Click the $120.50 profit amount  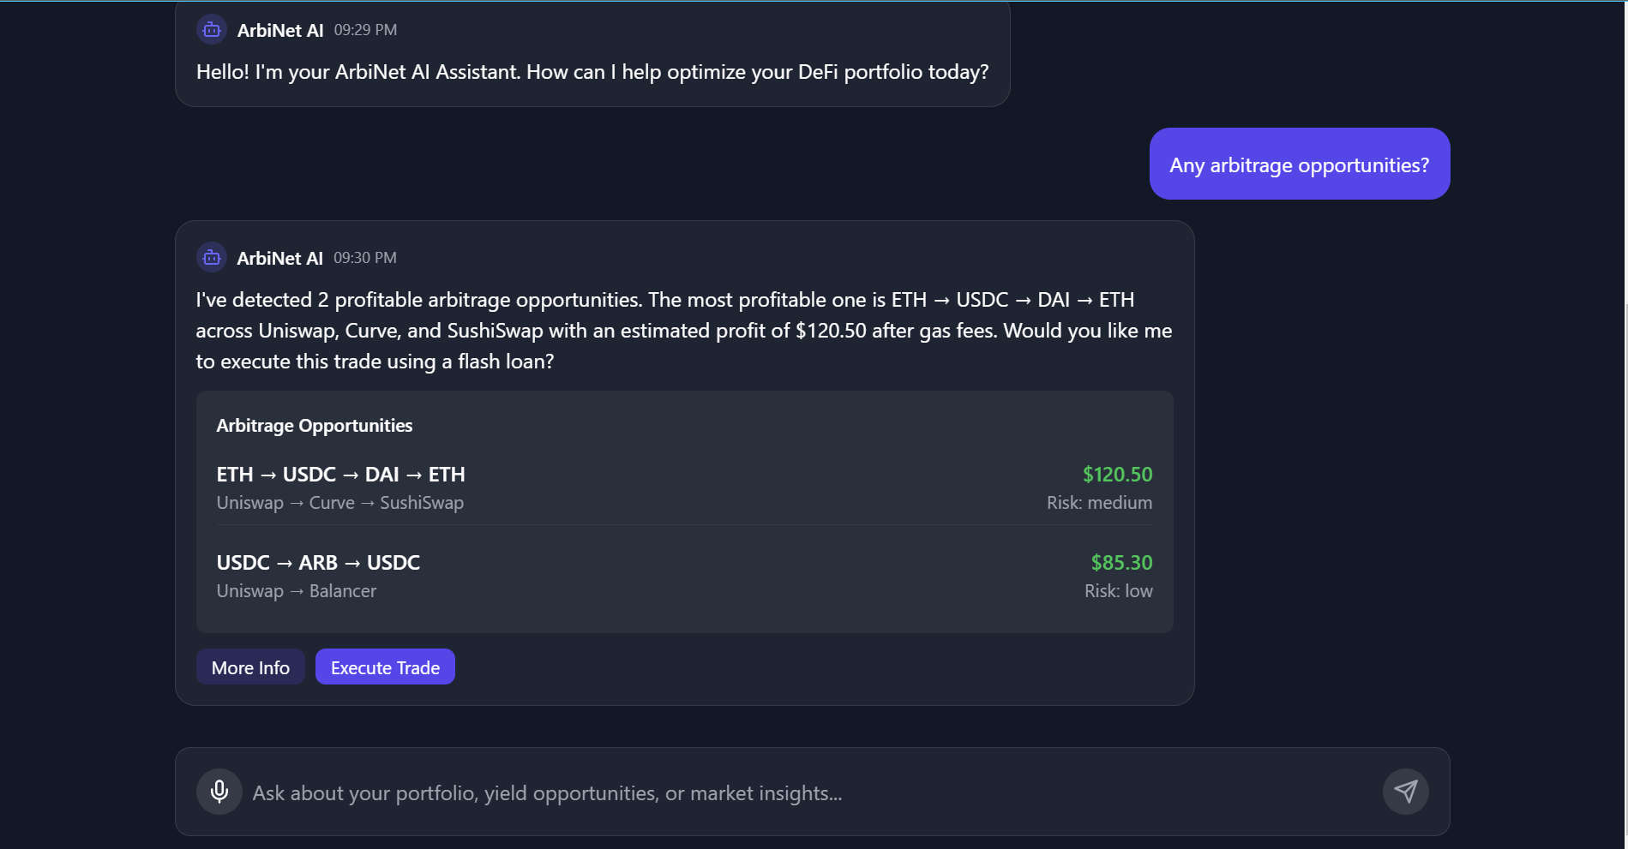pyautogui.click(x=1117, y=475)
